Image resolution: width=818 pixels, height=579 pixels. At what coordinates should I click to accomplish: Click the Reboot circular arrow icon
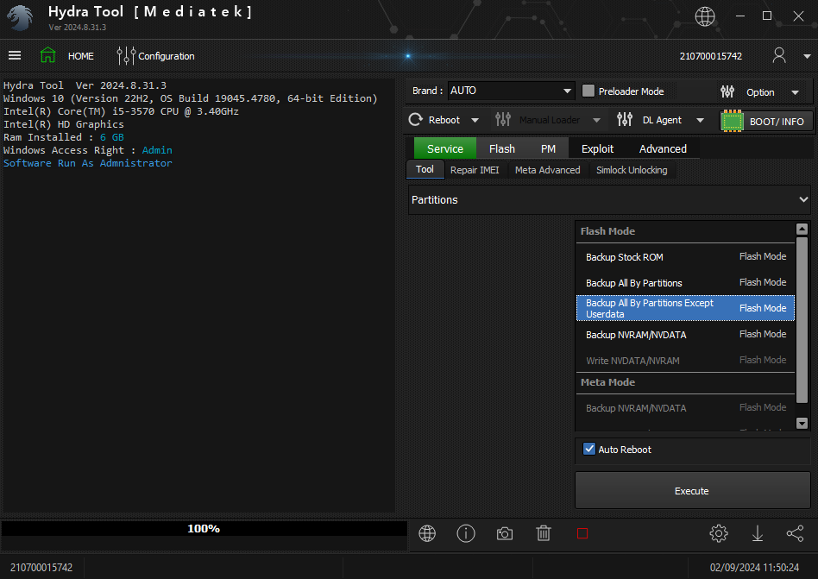coord(416,120)
